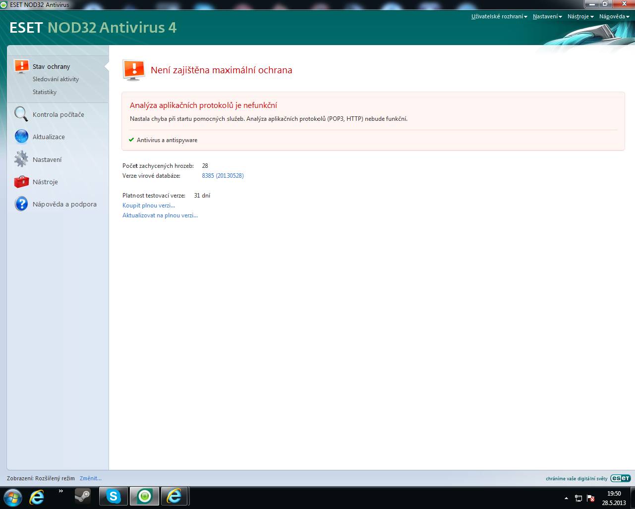Viewport: 635px width, 509px height.
Task: Click the Kontrola počítače magnifier icon
Action: click(21, 114)
